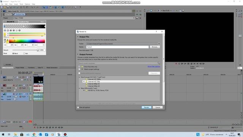Open the Folder path dropdown
This screenshot has width=243, height=137.
click(159, 44)
